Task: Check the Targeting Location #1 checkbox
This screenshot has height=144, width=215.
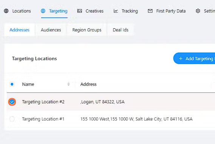Action: point(12,119)
